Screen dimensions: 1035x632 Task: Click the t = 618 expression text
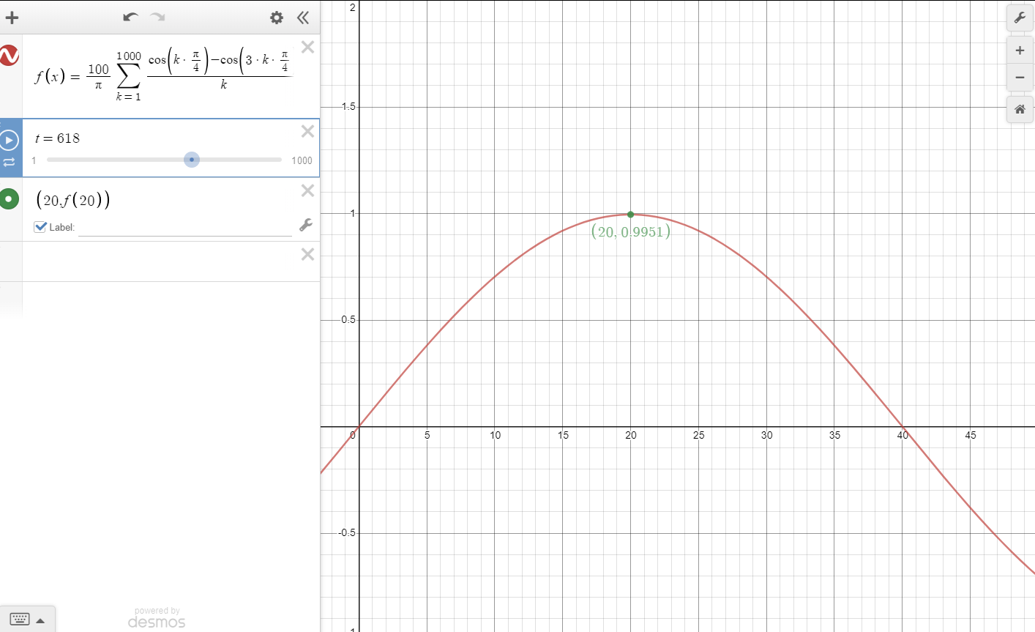57,138
